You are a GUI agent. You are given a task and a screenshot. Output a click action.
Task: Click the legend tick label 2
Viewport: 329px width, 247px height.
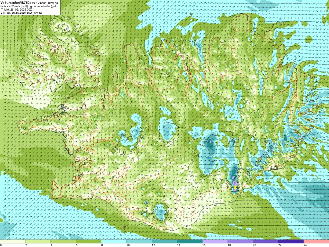point(26,245)
